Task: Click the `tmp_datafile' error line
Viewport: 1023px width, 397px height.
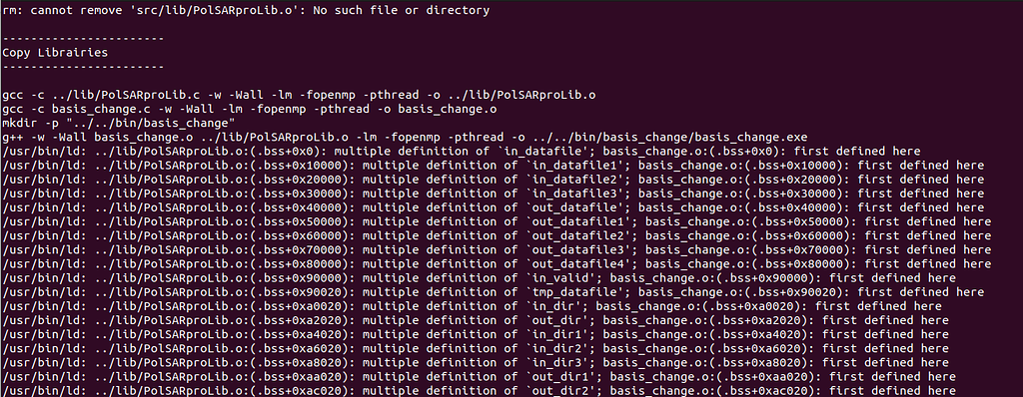Action: (494, 292)
